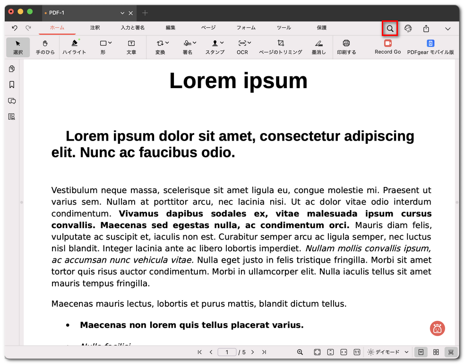The width and height of the screenshot is (465, 364).
Task: Open the protection (保護) tab
Action: point(322,28)
